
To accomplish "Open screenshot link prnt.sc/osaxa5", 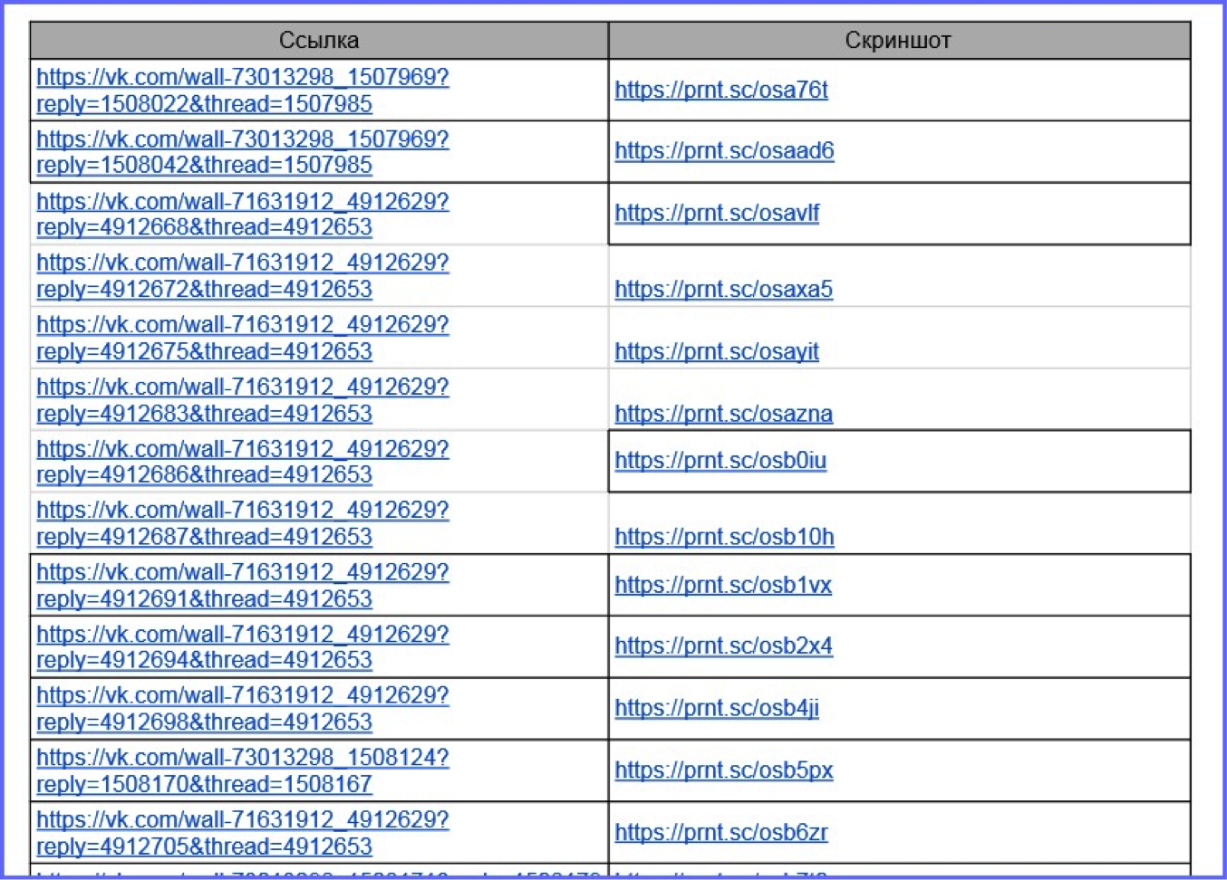I will click(723, 290).
